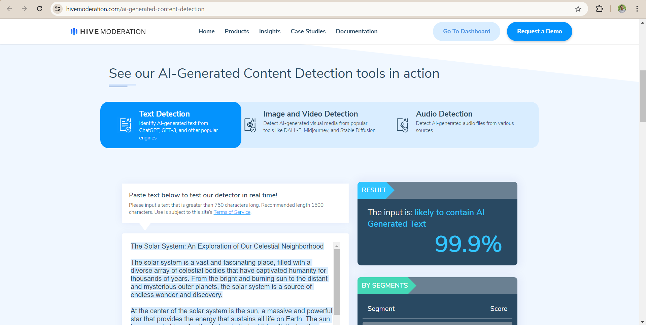Click Go To Dashboard
This screenshot has height=325, width=646.
click(x=467, y=31)
